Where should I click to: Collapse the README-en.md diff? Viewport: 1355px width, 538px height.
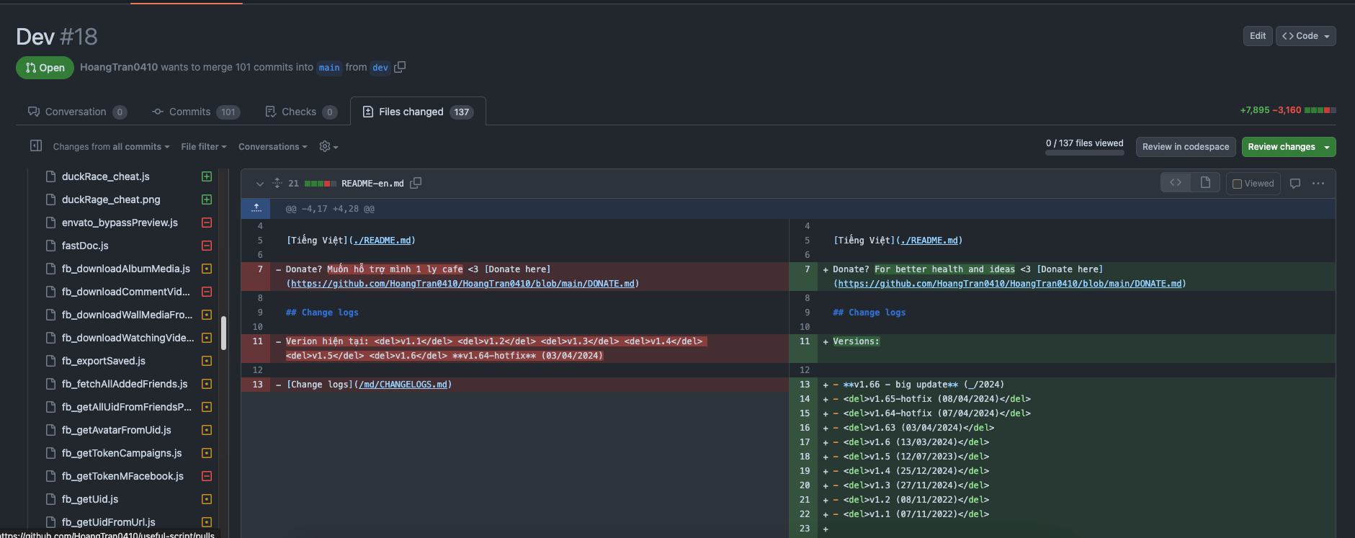click(259, 184)
